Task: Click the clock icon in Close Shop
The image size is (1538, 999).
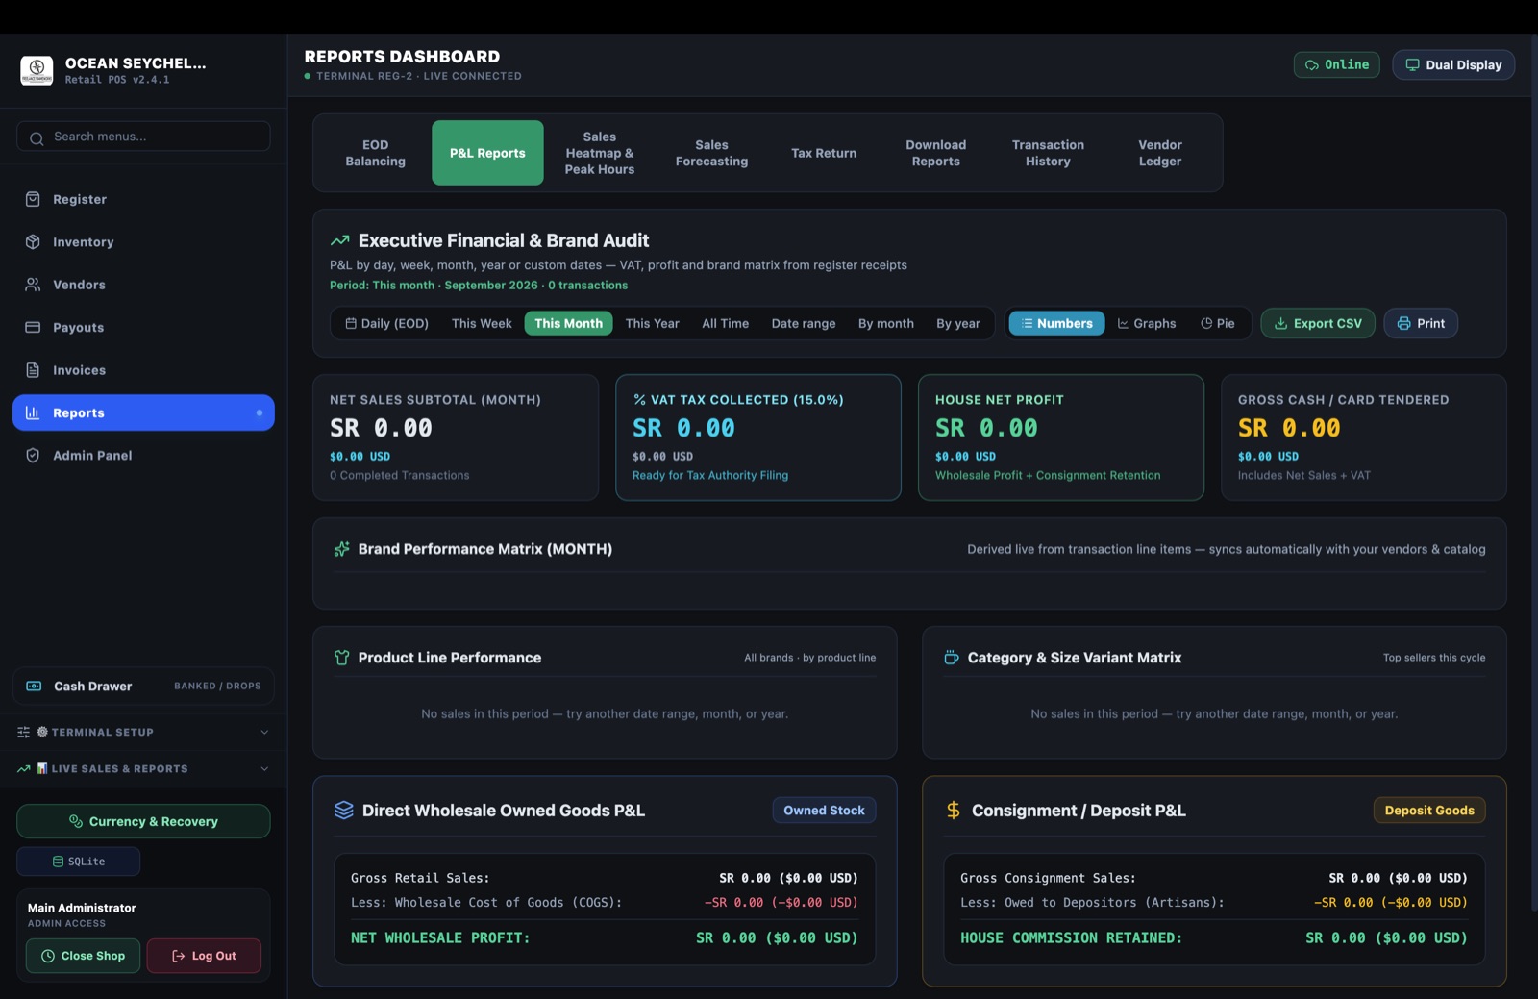Action: [x=48, y=956]
